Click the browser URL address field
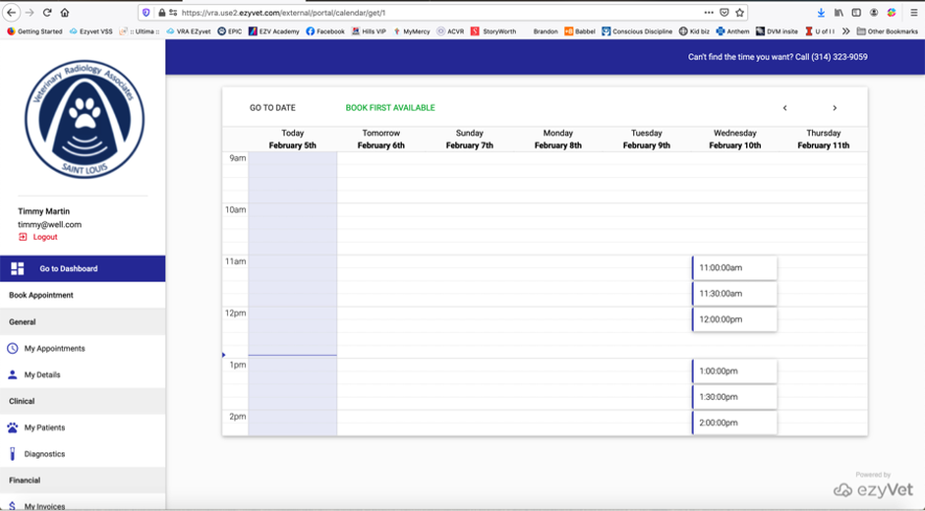 [433, 13]
